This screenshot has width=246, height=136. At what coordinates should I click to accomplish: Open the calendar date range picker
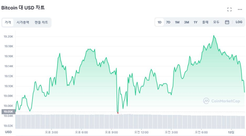pos(227,22)
